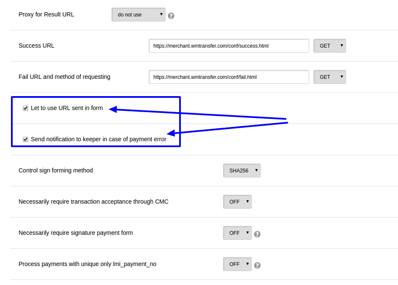The width and height of the screenshot is (398, 285).
Task: Expand the Success URL GET method dropdown
Action: (330, 46)
